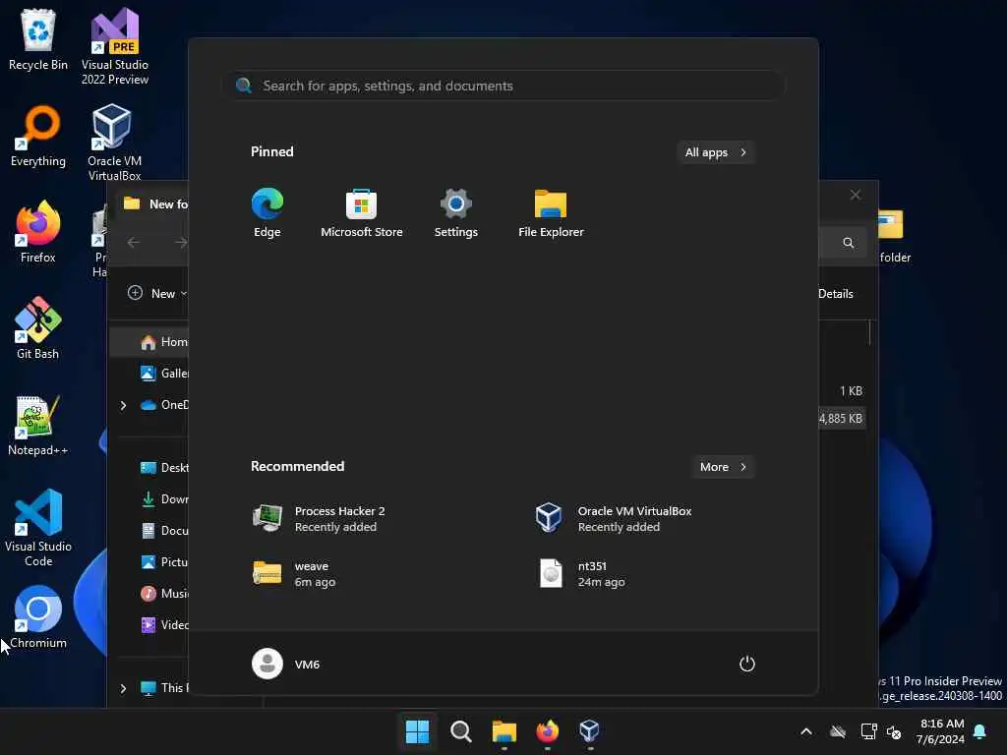Select Oracle VM VirtualBox desktop shortcut
Screen dimensions: 1007x755
[114, 143]
